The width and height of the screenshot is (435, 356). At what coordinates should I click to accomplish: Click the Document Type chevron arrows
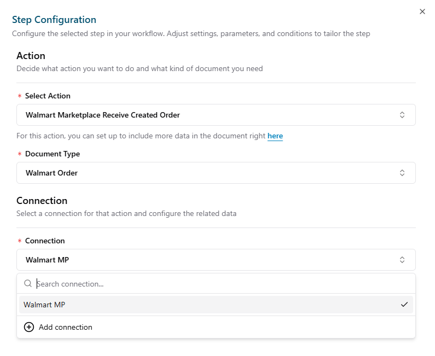pyautogui.click(x=402, y=173)
